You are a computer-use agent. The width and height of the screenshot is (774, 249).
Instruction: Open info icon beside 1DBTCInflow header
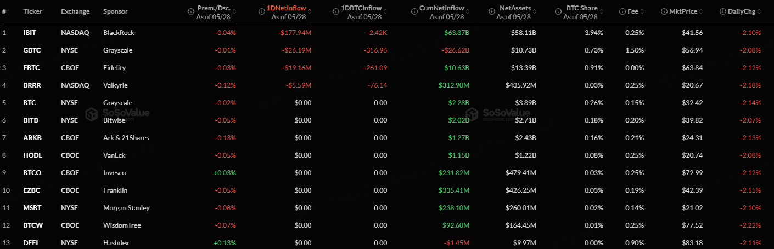pyautogui.click(x=335, y=11)
